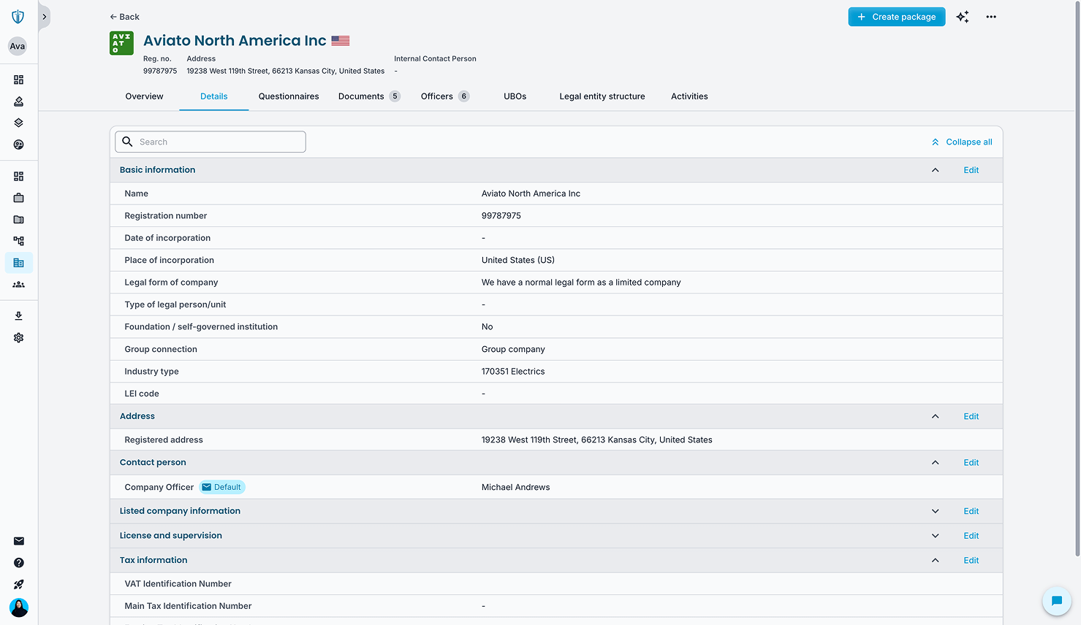Open the group people icon in sidebar

[x=18, y=285]
